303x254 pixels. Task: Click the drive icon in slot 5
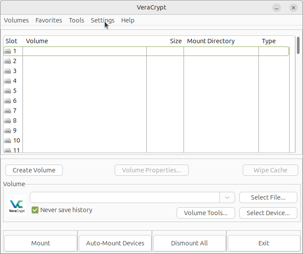point(8,91)
